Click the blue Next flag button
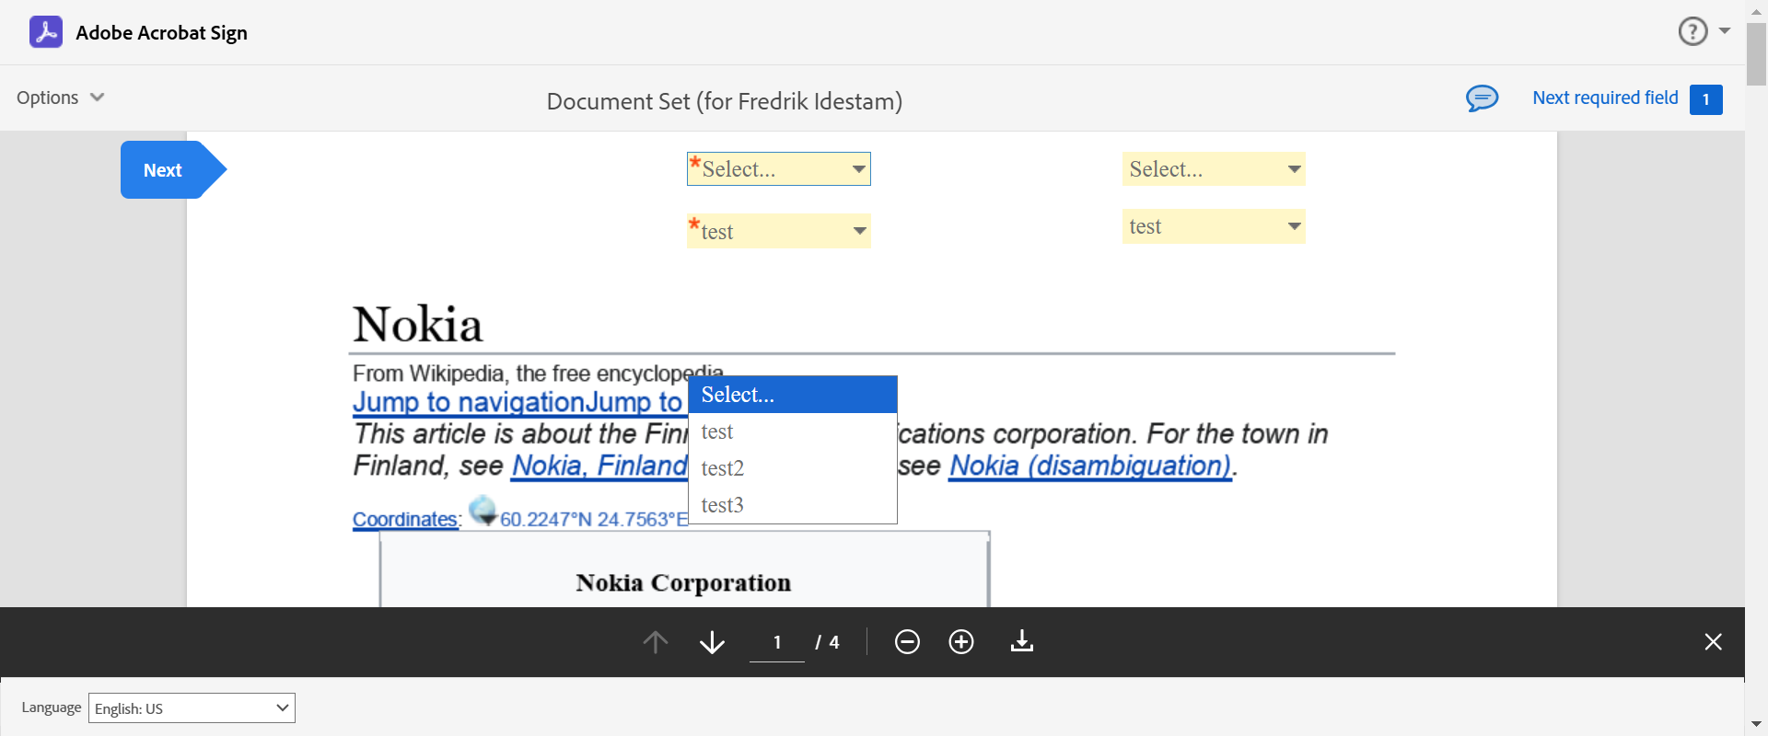 [166, 170]
